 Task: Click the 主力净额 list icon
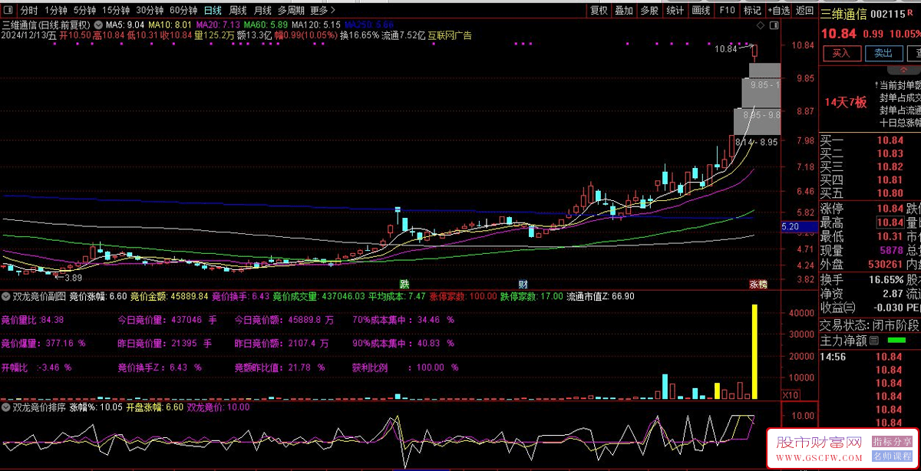point(875,340)
